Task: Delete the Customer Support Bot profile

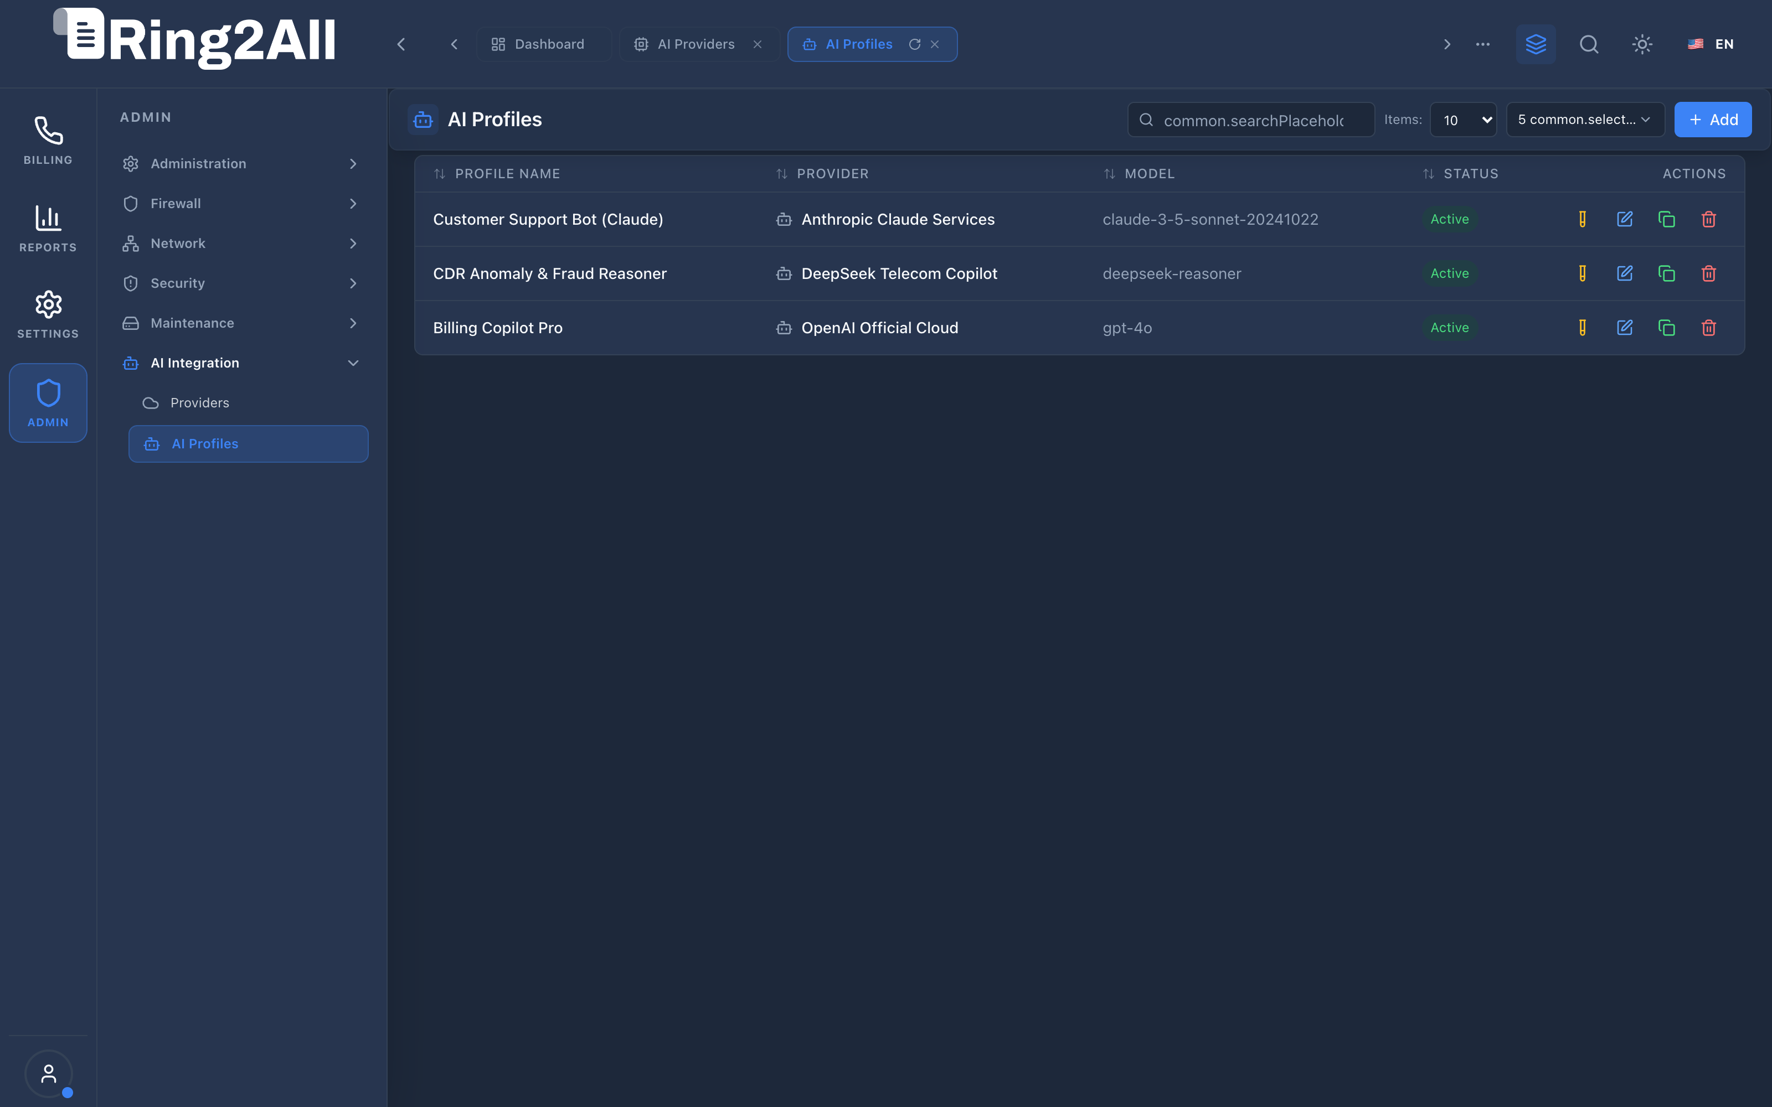Action: (x=1708, y=219)
